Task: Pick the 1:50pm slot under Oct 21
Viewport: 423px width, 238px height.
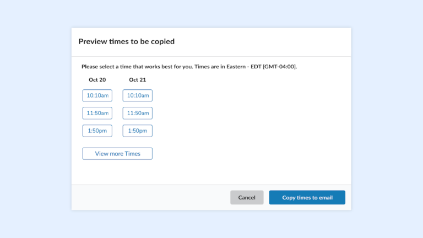Action: pos(138,131)
